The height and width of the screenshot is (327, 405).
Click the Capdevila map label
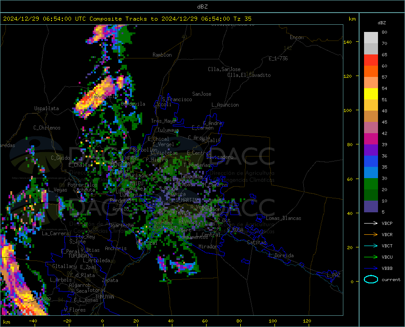click(x=133, y=104)
